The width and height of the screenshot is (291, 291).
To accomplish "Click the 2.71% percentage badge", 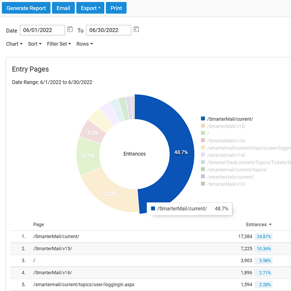I will [x=264, y=273].
